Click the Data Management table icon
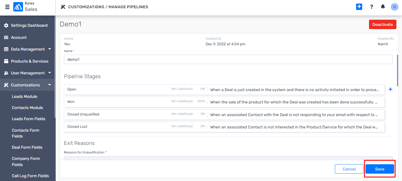402x181 pixels. [6, 49]
